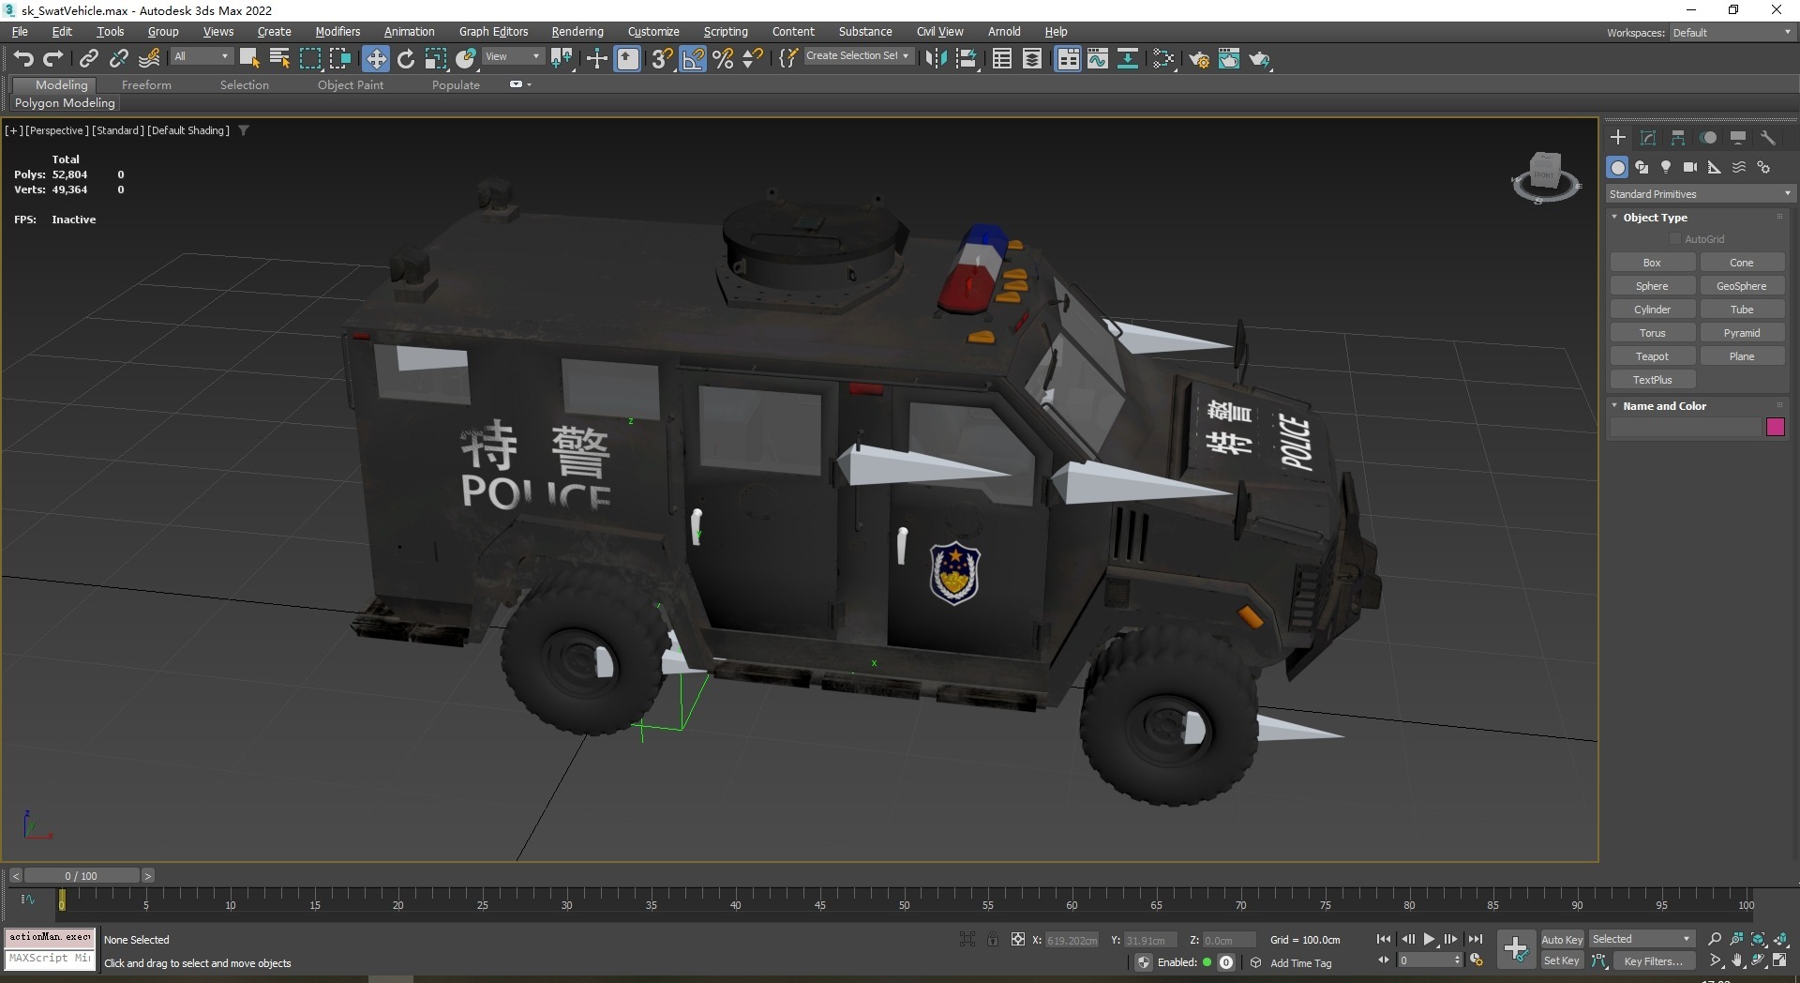Activate the Select and Rotate tool
The height and width of the screenshot is (983, 1800).
(x=406, y=58)
